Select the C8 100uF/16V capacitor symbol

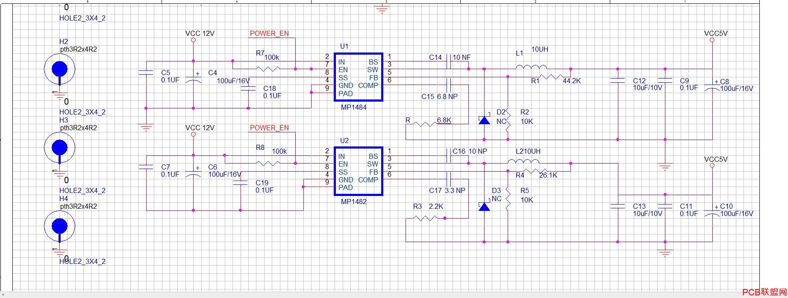tap(712, 85)
